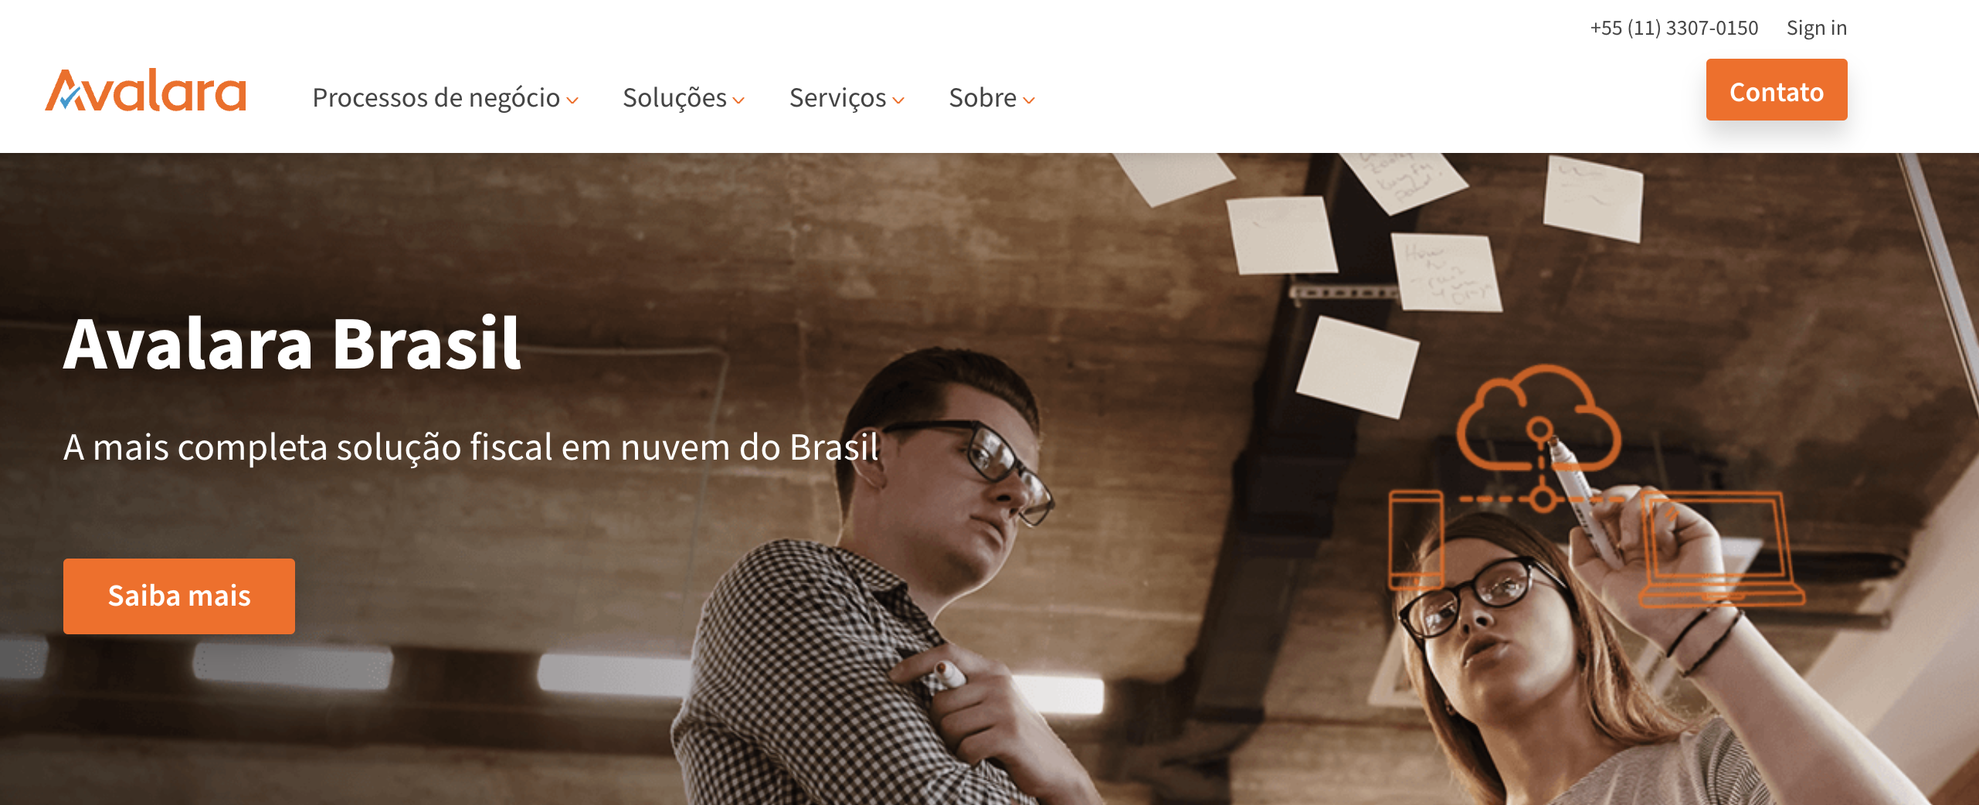The height and width of the screenshot is (805, 1979).
Task: Expand the Sobre dropdown chevron
Action: tap(1028, 100)
